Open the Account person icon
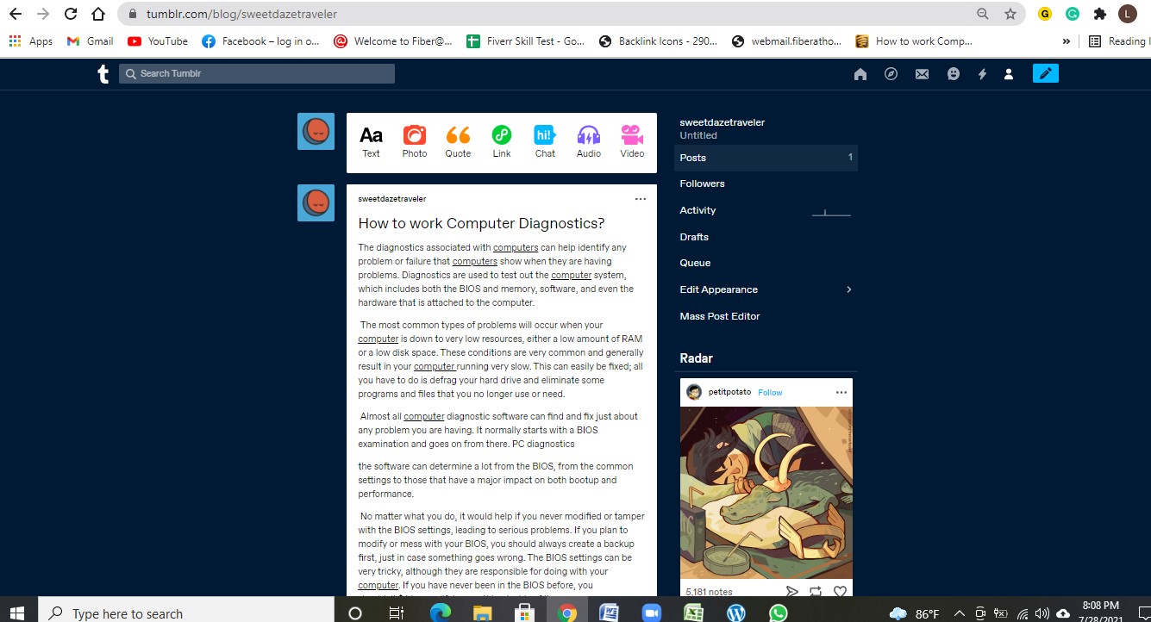This screenshot has width=1151, height=622. tap(1008, 74)
